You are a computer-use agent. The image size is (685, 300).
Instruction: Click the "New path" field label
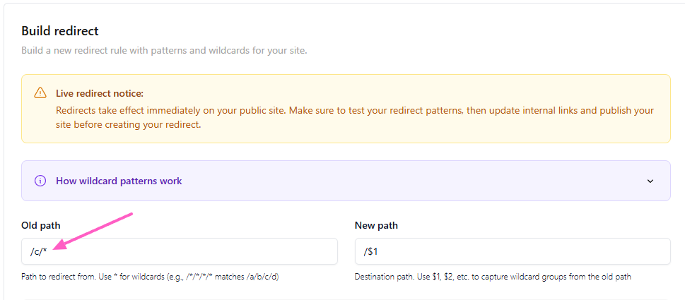coord(376,225)
